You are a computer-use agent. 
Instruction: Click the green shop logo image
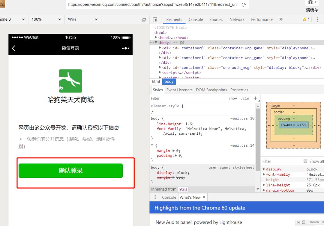pyautogui.click(x=70, y=81)
